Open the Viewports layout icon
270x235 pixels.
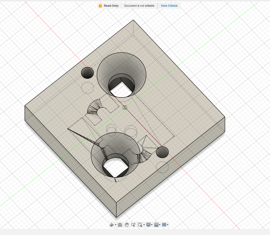tap(164, 225)
